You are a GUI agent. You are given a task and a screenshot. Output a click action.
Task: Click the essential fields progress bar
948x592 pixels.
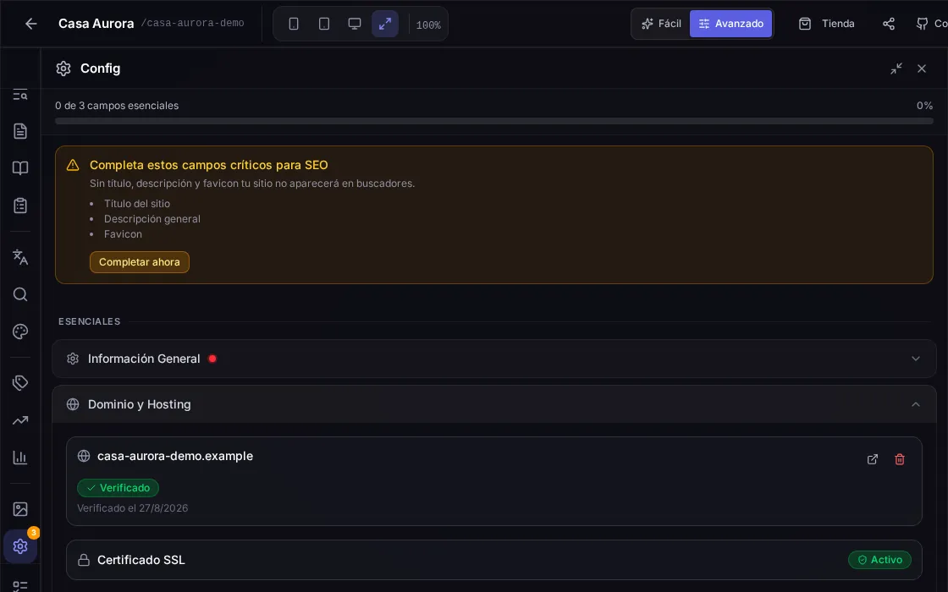[x=494, y=121]
